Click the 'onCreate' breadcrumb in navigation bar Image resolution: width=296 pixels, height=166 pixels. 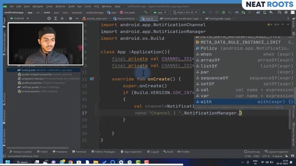(x=128, y=12)
